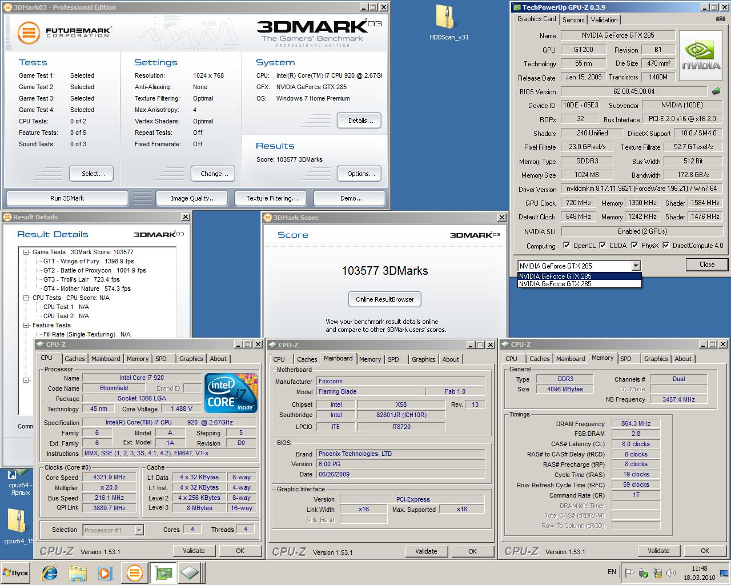
Task: Click the 3DMark Score window title icon
Action: [x=268, y=218]
